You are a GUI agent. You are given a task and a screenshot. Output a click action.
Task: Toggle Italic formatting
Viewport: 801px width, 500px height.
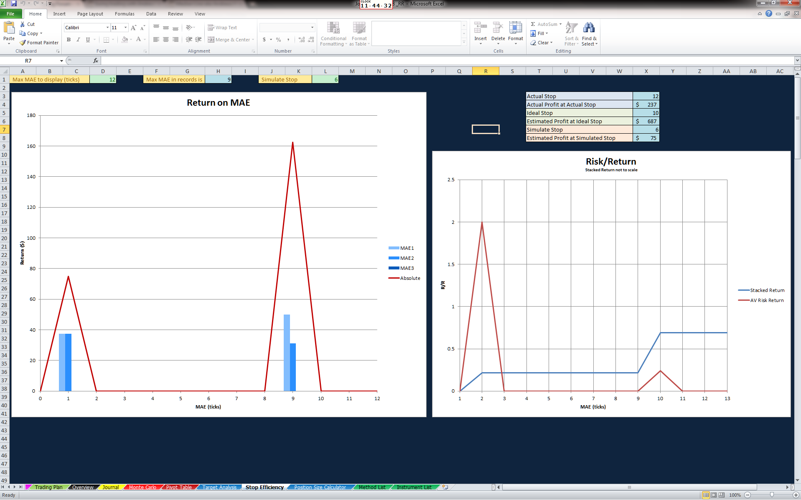coord(78,40)
